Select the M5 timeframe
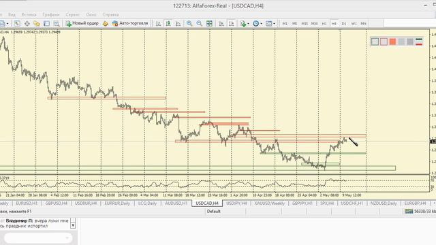The width and height of the screenshot is (436, 245). [295, 24]
